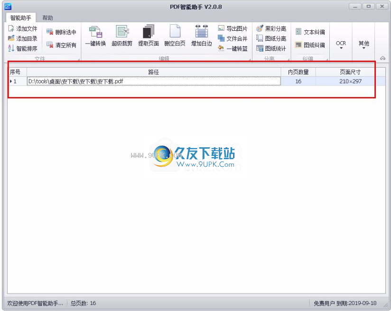Collapse the ribbon with the chevron

(x=382, y=58)
